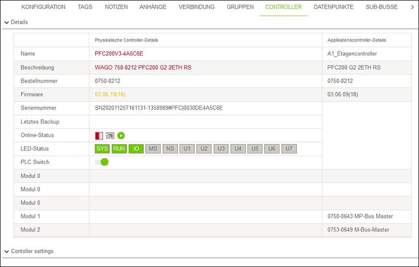Screen dimensions: 419x267
Task: Click the RUN LED indicator
Action: (x=119, y=149)
